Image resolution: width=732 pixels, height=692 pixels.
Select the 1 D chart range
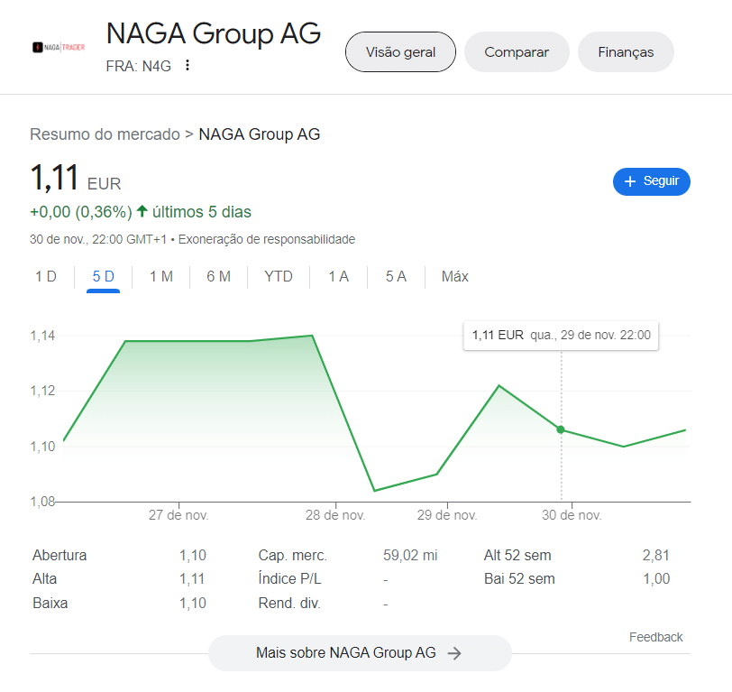click(x=46, y=277)
